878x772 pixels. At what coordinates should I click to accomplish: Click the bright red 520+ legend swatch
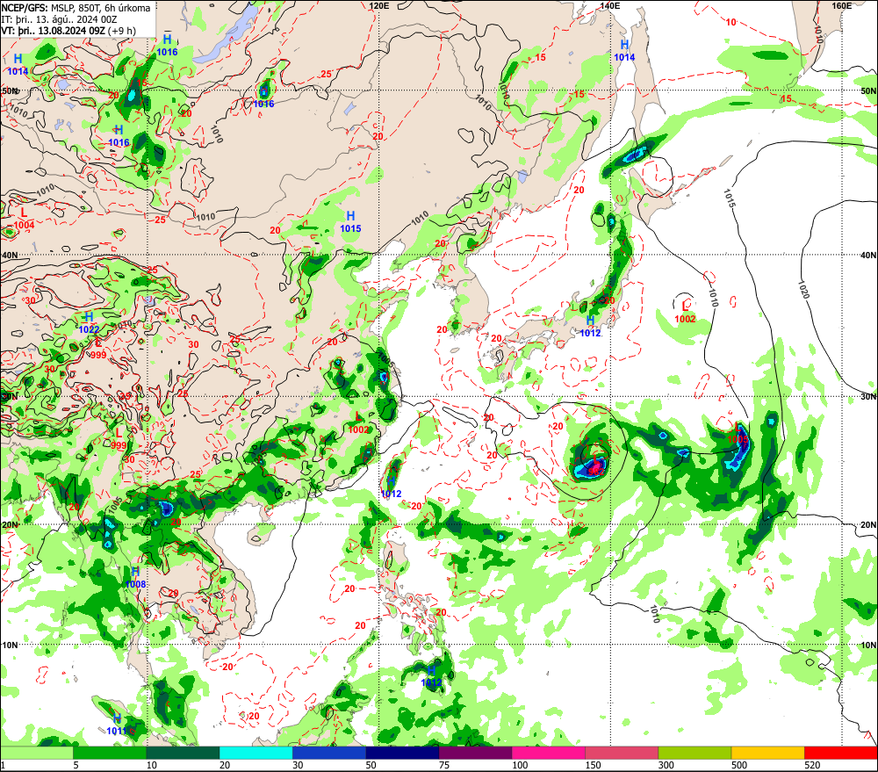(x=841, y=753)
